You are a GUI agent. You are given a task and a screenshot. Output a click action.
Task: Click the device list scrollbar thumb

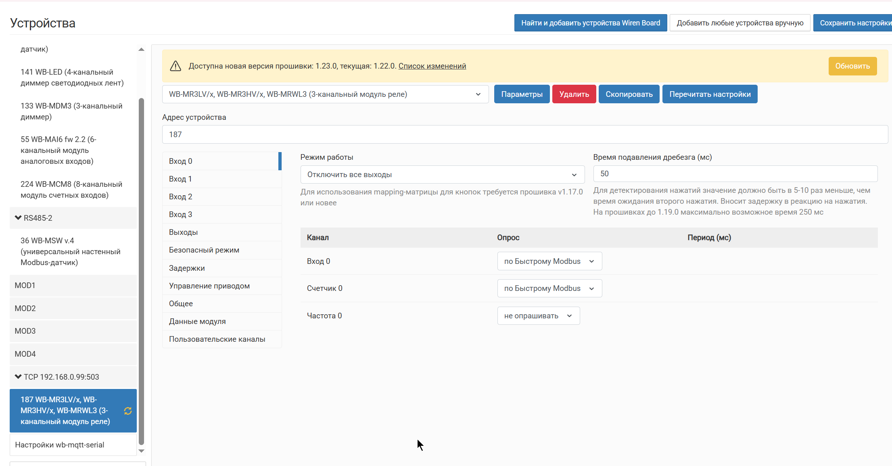(141, 272)
